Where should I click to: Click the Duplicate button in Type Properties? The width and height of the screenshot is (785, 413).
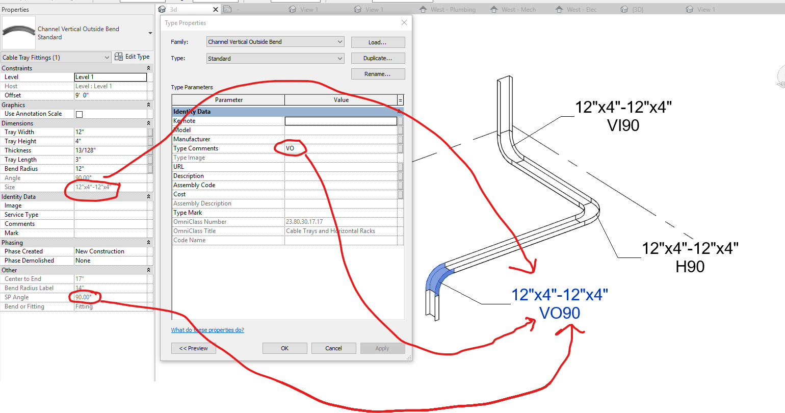pyautogui.click(x=378, y=58)
